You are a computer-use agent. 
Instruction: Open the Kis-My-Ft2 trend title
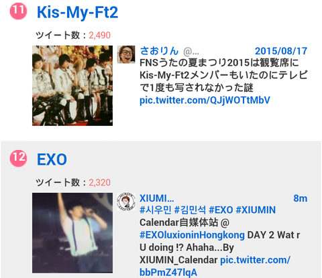77,13
